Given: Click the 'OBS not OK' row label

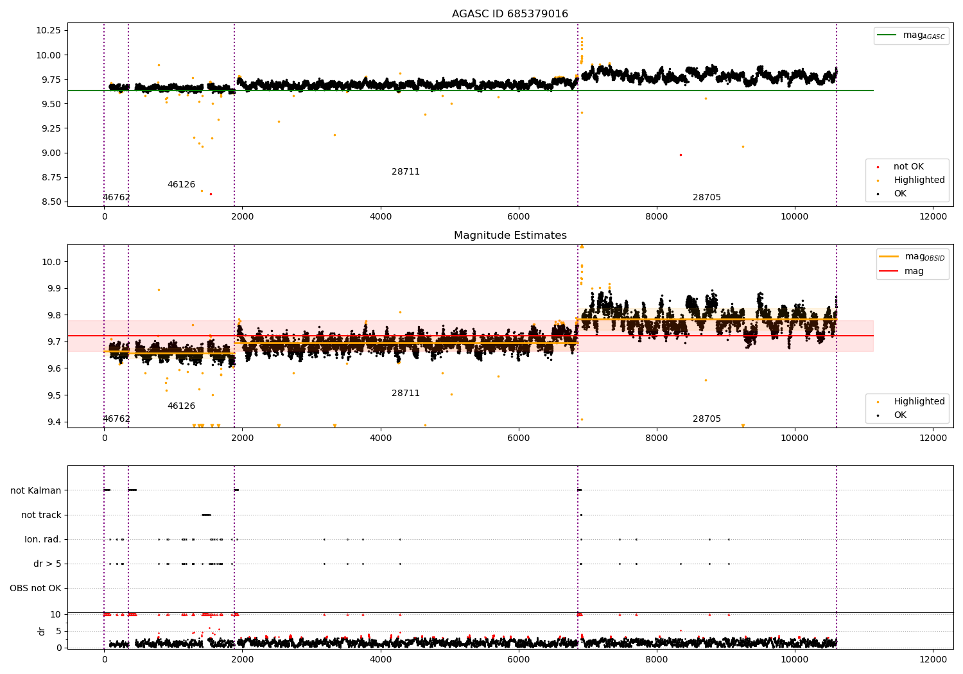Looking at the screenshot, I should 36,589.
